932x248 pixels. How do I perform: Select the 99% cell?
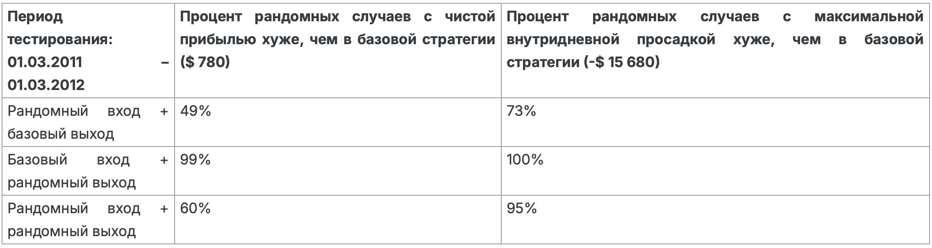(x=338, y=171)
